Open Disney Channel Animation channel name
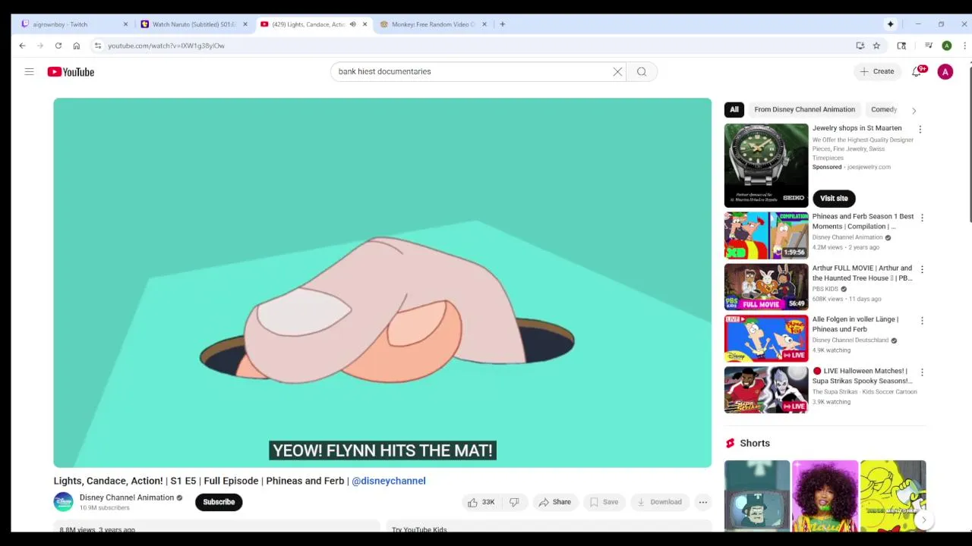972x546 pixels. 127,497
